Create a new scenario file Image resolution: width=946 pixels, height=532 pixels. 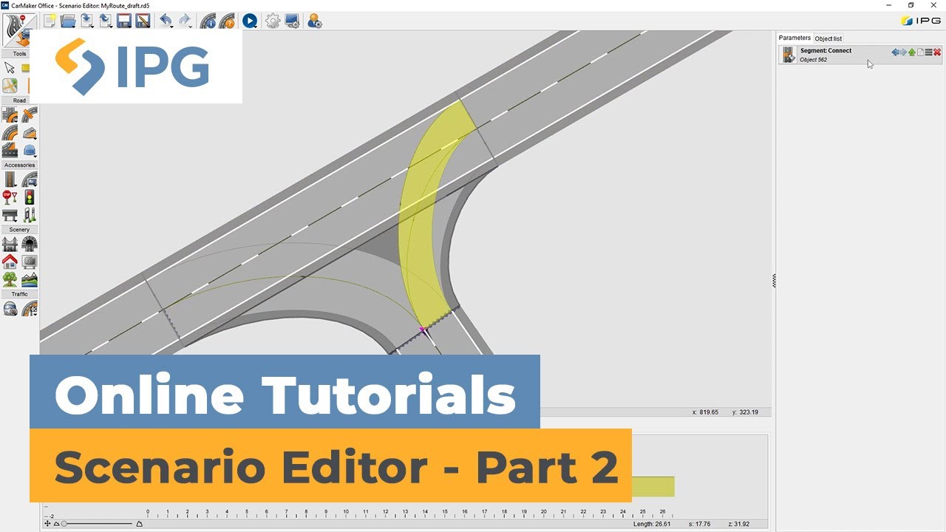[x=50, y=21]
